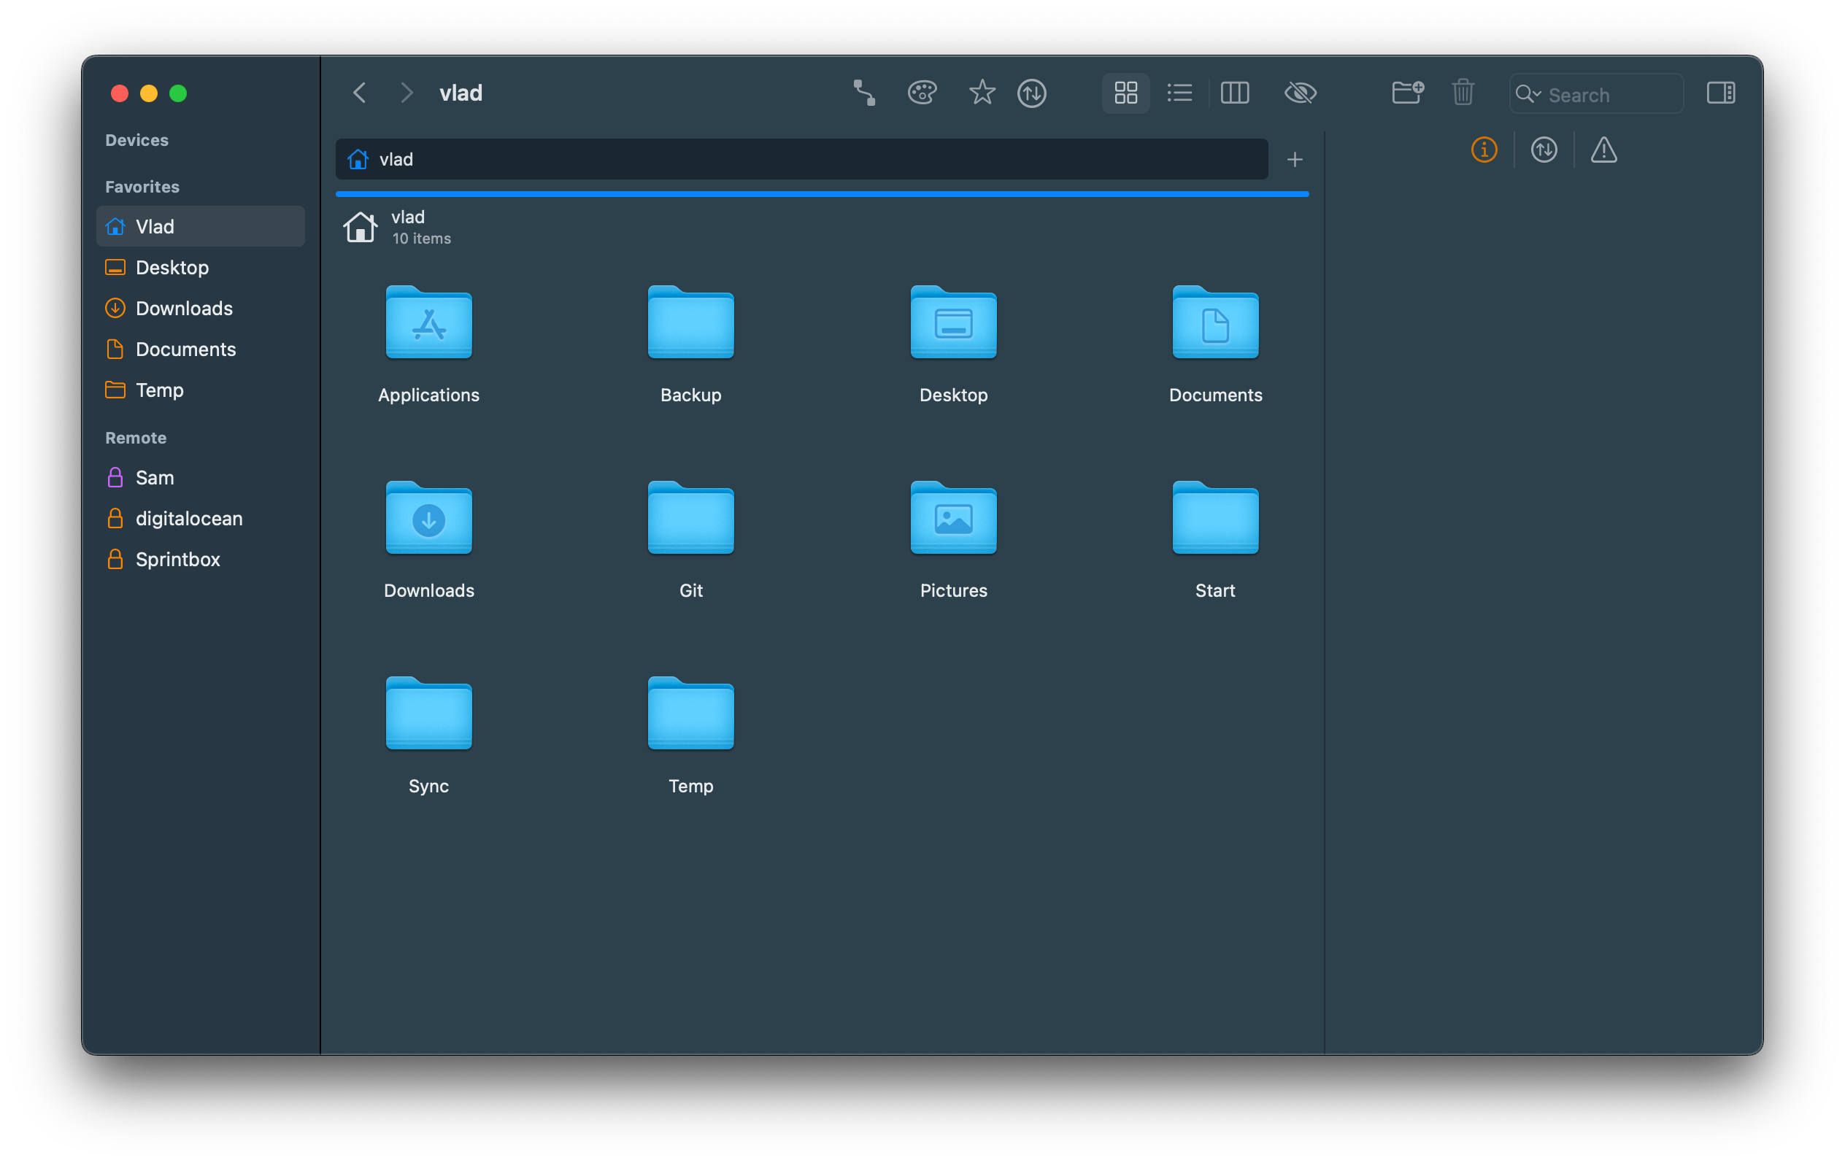Screen dimensions: 1845x1163
Task: Close the window with red button
Action: 120,93
